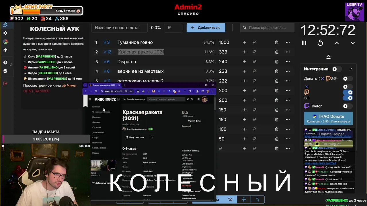Click ruble icon for верни ее из мертвых
The height and width of the screenshot is (206, 367).
click(x=254, y=71)
